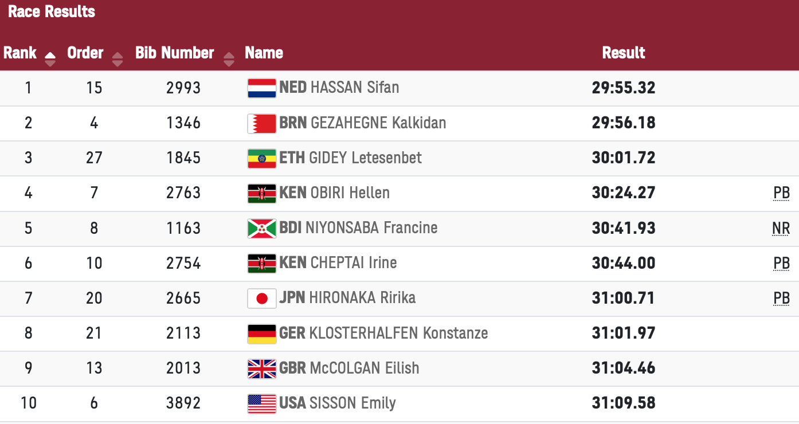This screenshot has width=799, height=424.
Task: Click the Result column header
Action: pyautogui.click(x=623, y=53)
